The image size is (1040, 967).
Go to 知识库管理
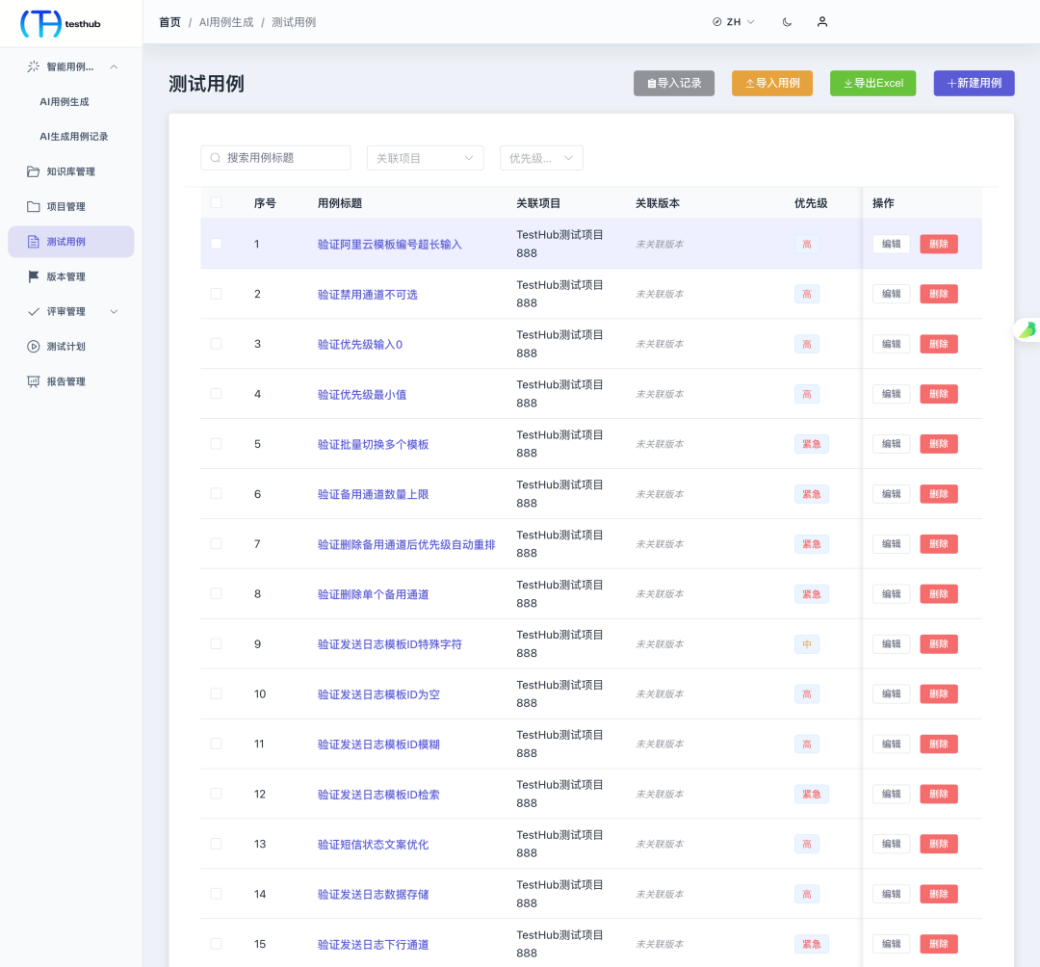(71, 171)
